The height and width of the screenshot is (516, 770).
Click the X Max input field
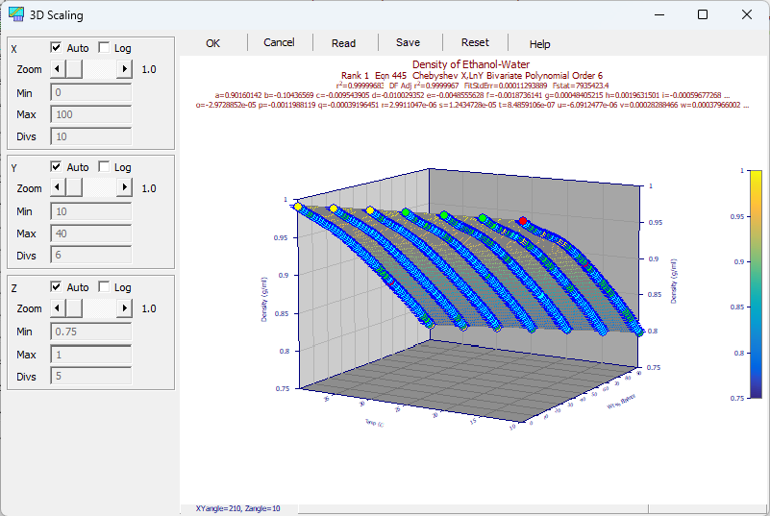[x=91, y=114]
